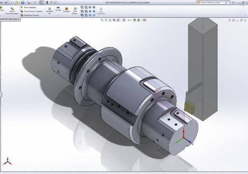This screenshot has width=248, height=174.
Task: Open the Apply Scene icon
Action: click(139, 20)
